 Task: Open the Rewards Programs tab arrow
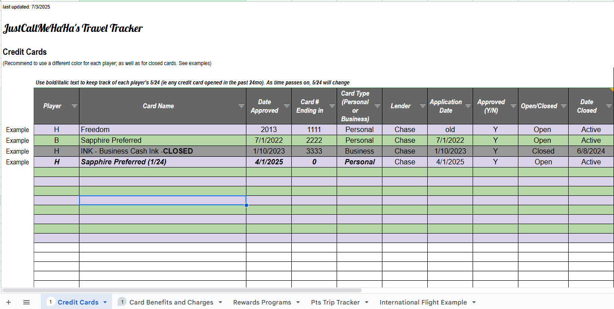[298, 302]
